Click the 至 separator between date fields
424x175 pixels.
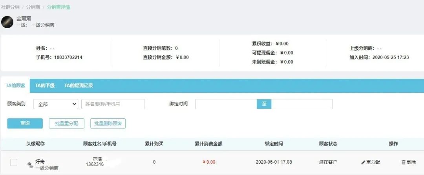264,104
